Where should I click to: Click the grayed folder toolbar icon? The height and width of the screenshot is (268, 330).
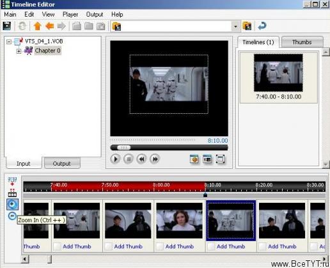point(89,26)
